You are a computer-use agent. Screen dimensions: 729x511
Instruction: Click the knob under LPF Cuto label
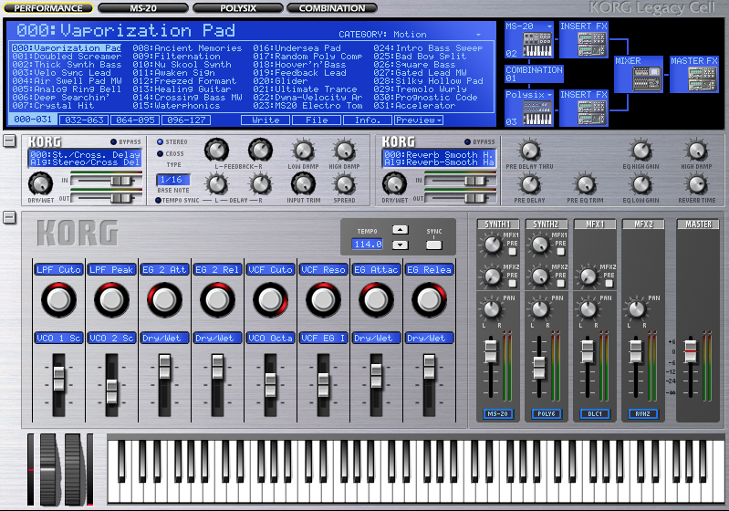click(x=58, y=299)
